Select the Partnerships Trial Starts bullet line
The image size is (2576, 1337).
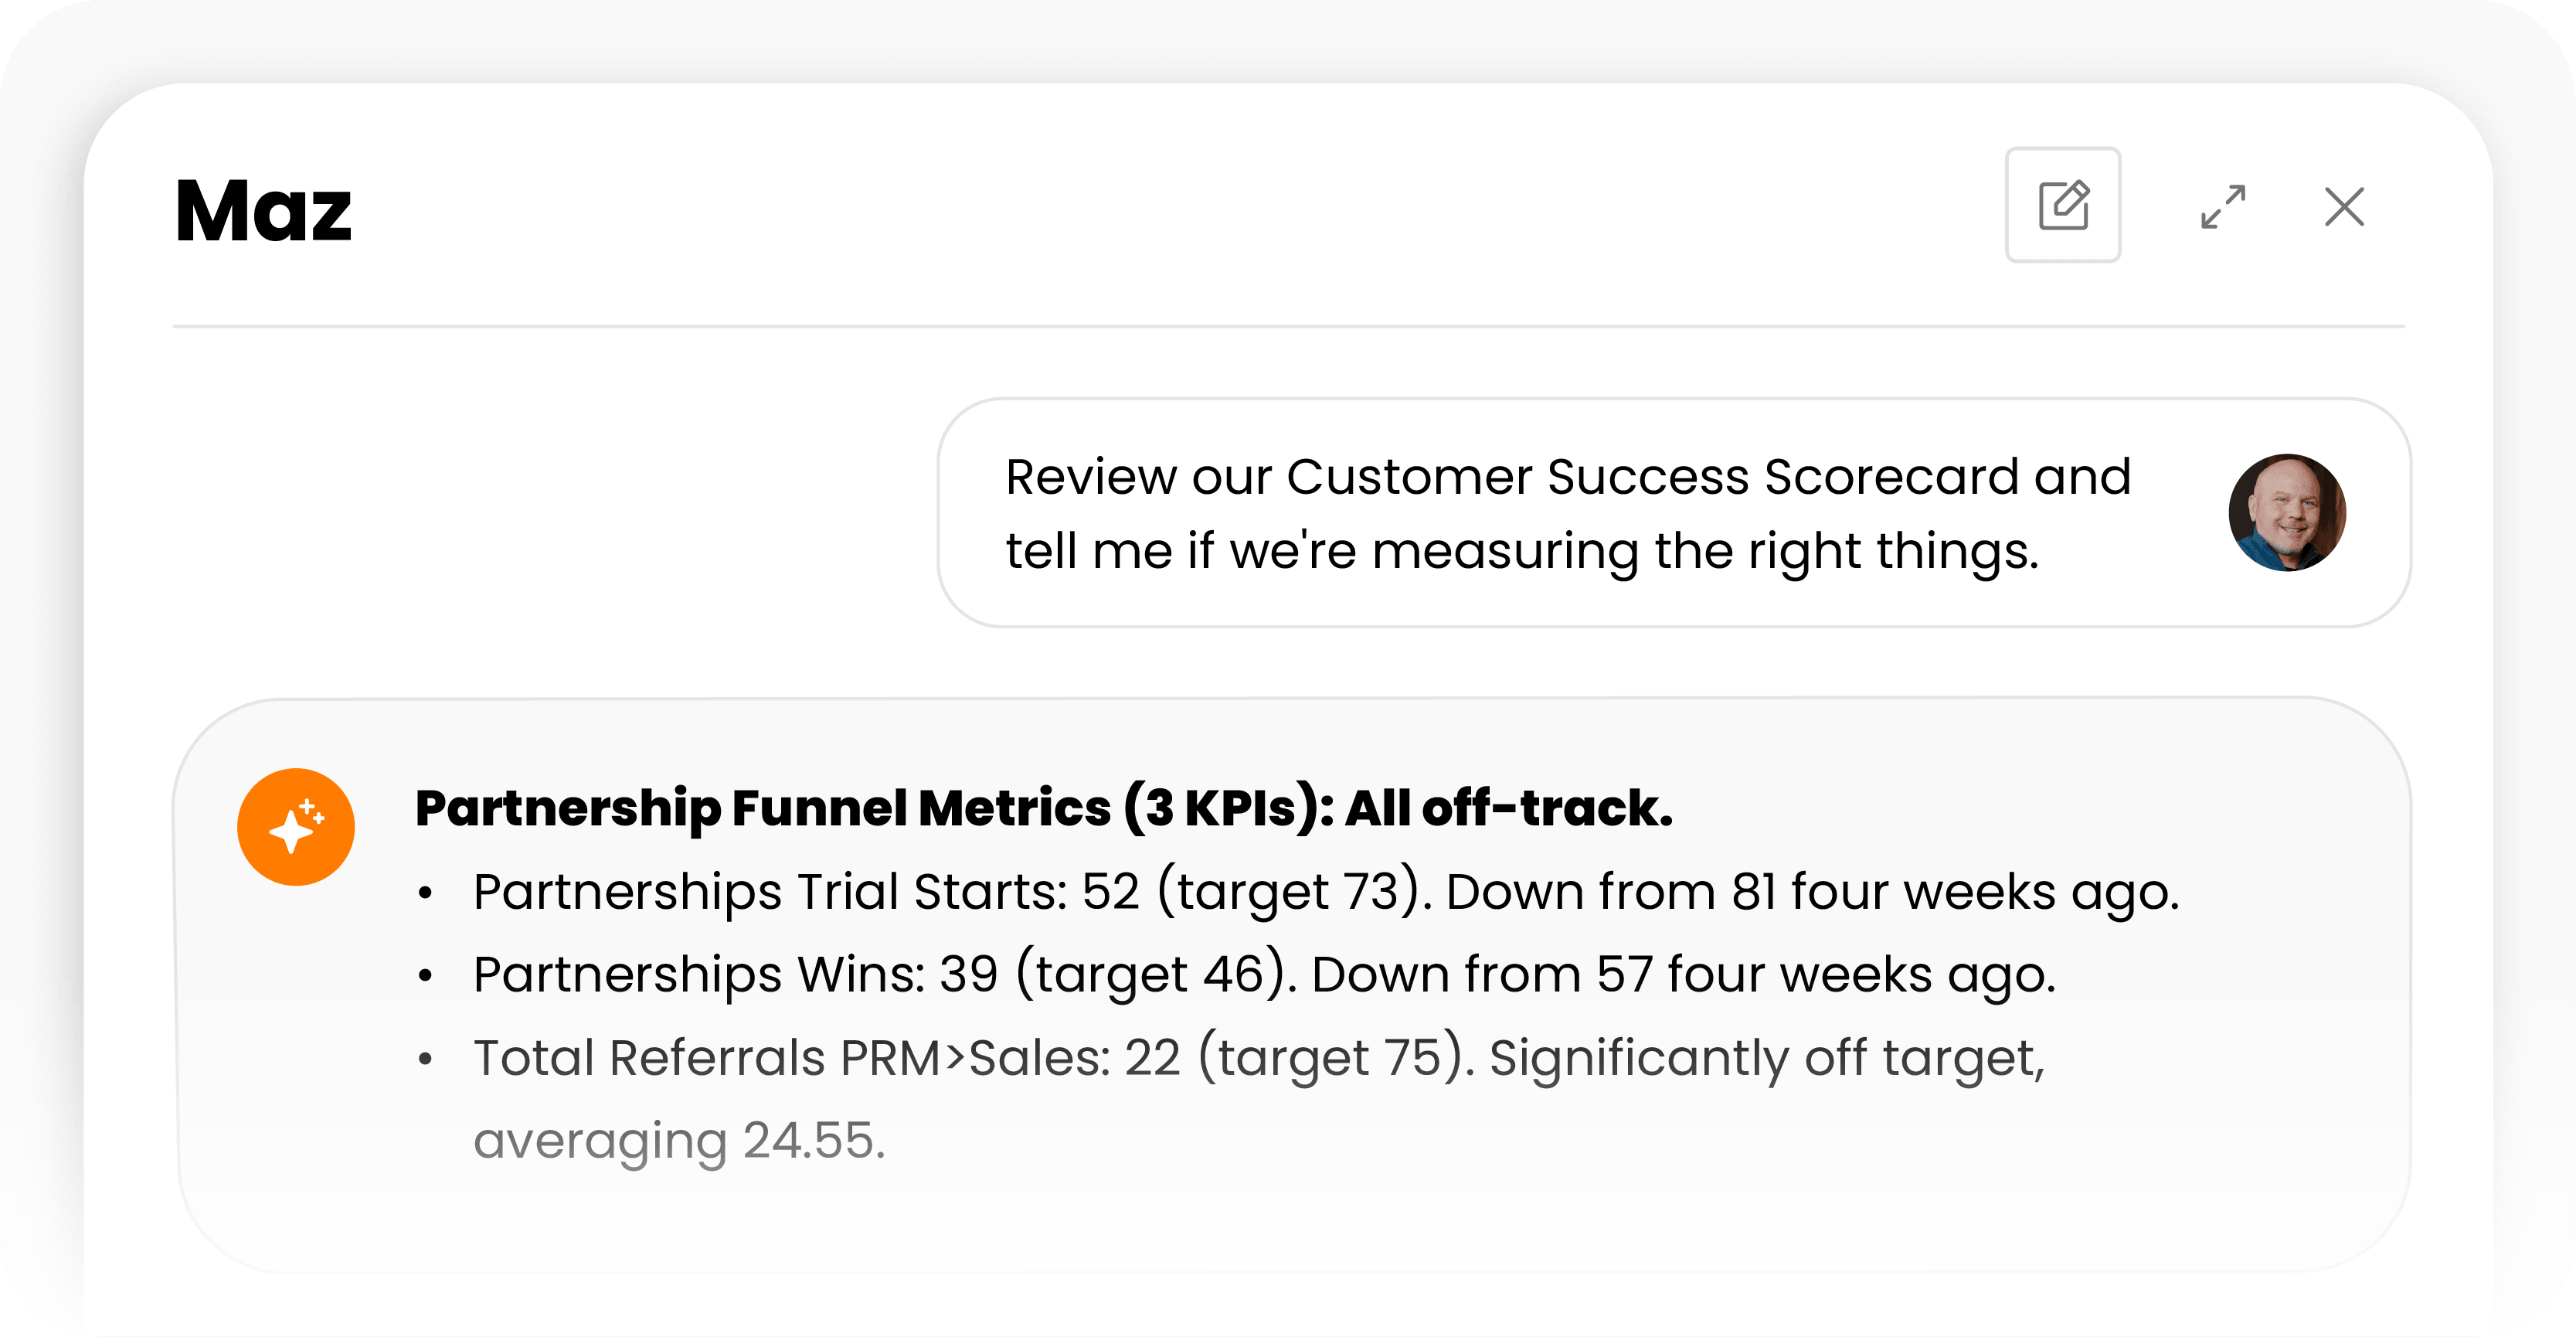(x=1326, y=890)
